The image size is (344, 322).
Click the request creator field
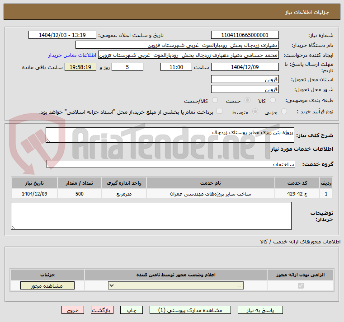[188, 55]
